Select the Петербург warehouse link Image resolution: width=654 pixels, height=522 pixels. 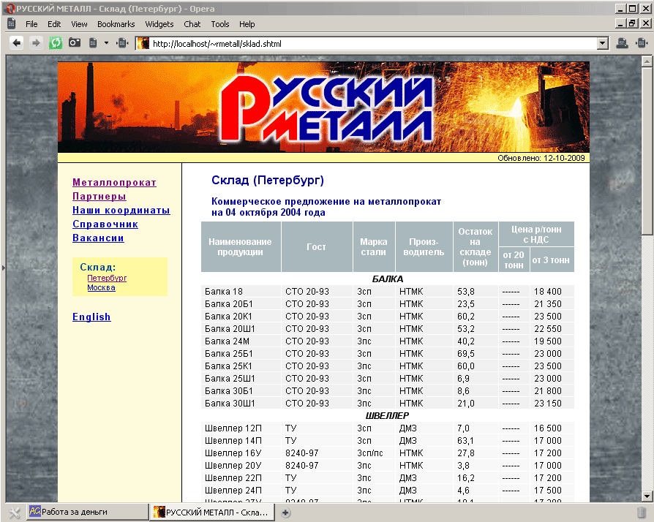click(107, 278)
